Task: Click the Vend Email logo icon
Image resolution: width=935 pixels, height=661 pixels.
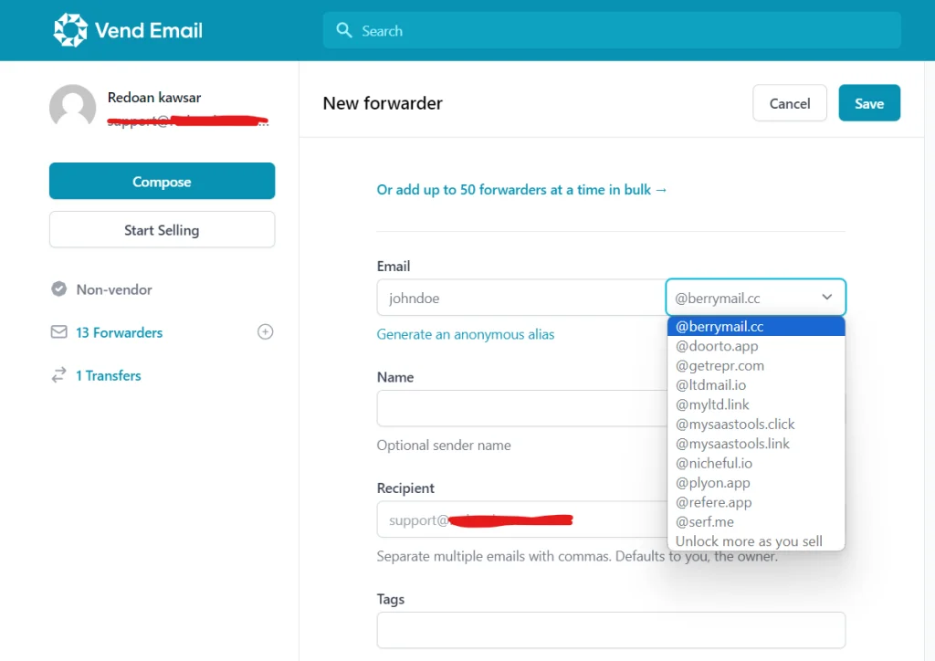Action: click(69, 30)
